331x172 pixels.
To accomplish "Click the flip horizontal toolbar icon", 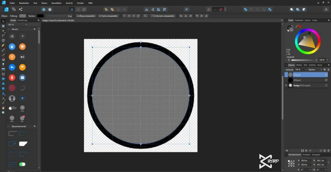I will 146,9.
